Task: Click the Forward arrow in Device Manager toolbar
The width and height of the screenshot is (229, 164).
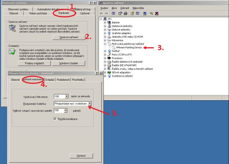Action: point(107,13)
